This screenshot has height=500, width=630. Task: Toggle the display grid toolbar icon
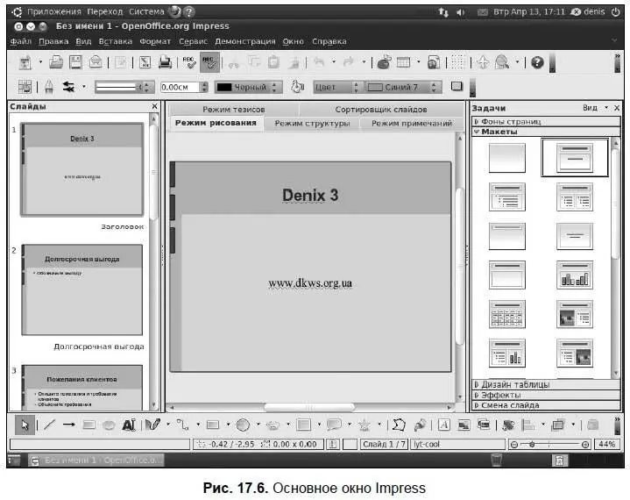pos(457,62)
